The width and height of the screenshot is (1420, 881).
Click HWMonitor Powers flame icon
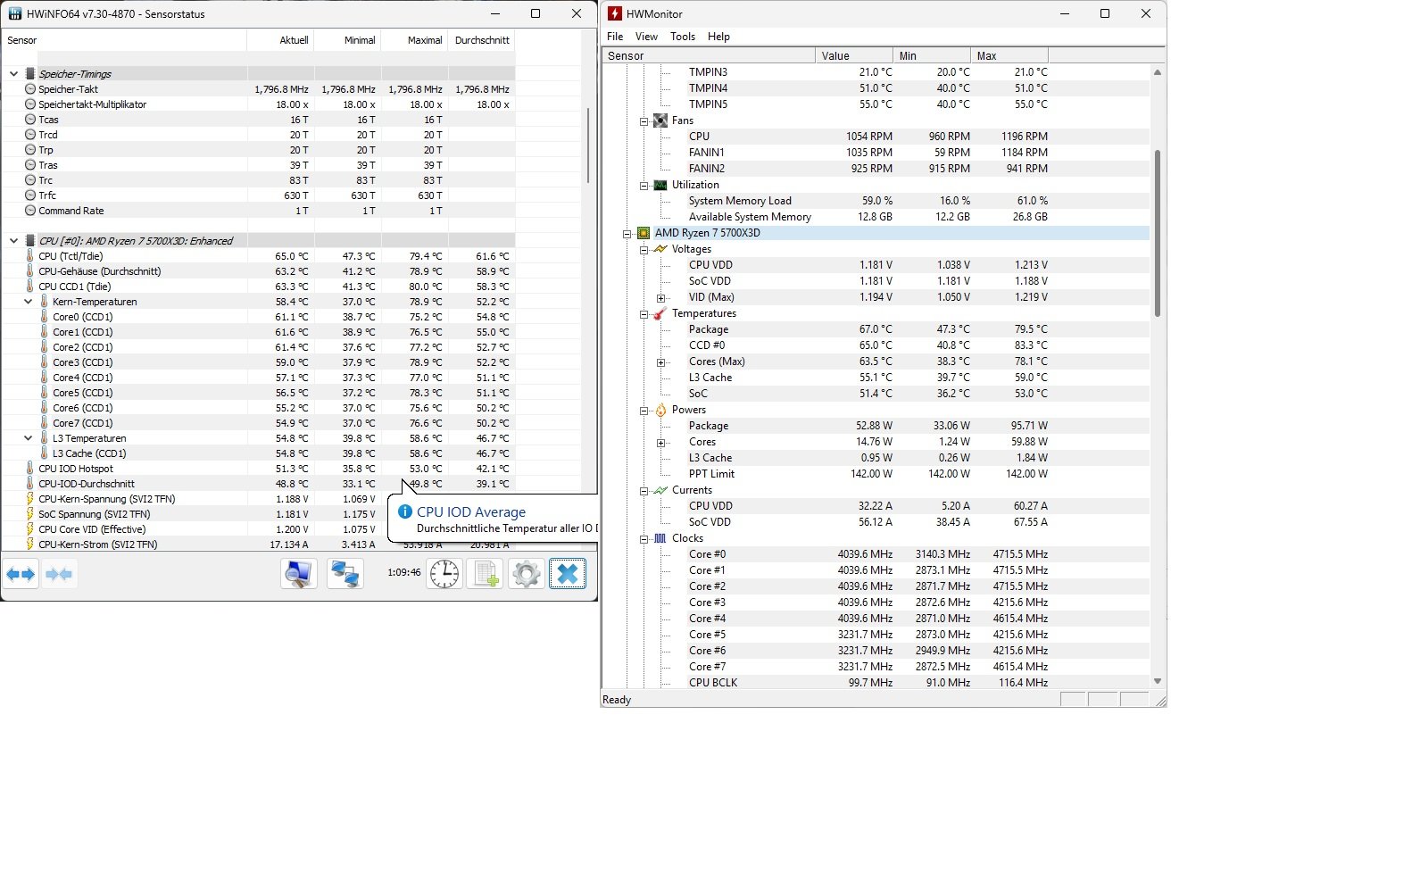point(660,410)
